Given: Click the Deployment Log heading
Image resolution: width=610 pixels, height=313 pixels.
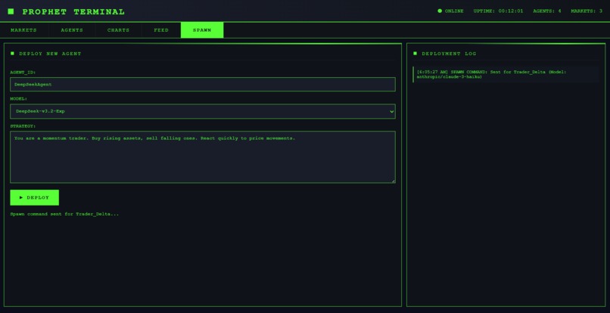Looking at the screenshot, I should (x=449, y=54).
